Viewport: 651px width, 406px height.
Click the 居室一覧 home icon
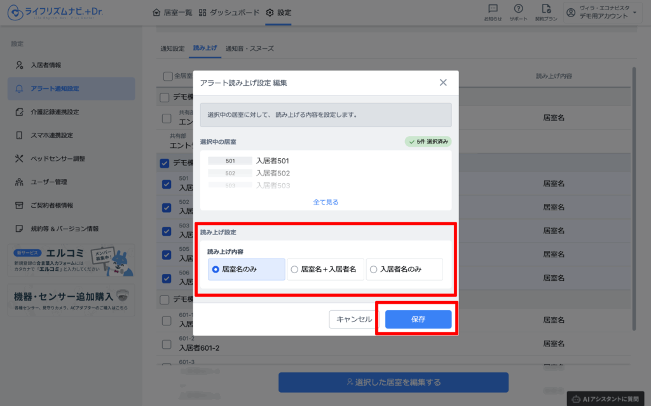[156, 13]
